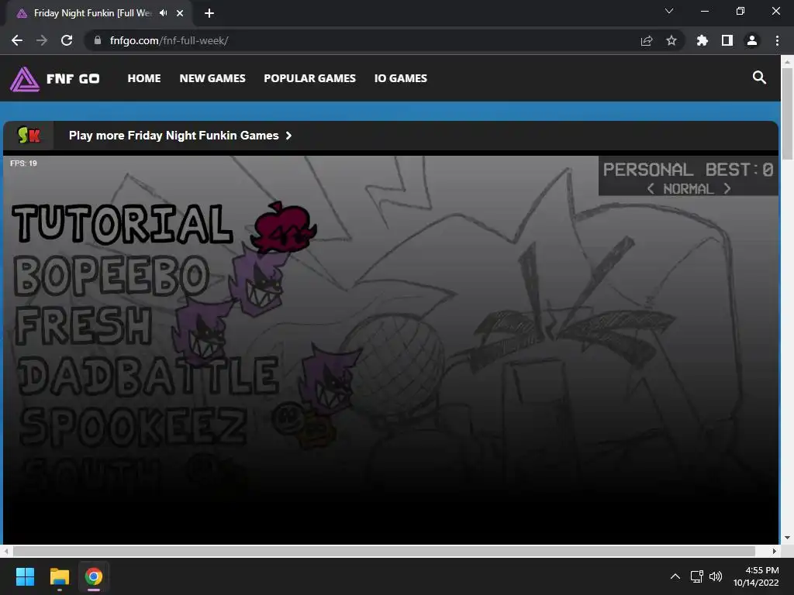Screen dimensions: 794x595
Task: Click the scroll down arrow
Action: coord(787,538)
